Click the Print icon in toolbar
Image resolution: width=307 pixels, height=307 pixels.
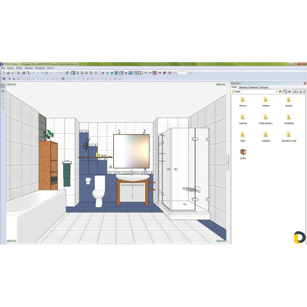click(x=24, y=73)
